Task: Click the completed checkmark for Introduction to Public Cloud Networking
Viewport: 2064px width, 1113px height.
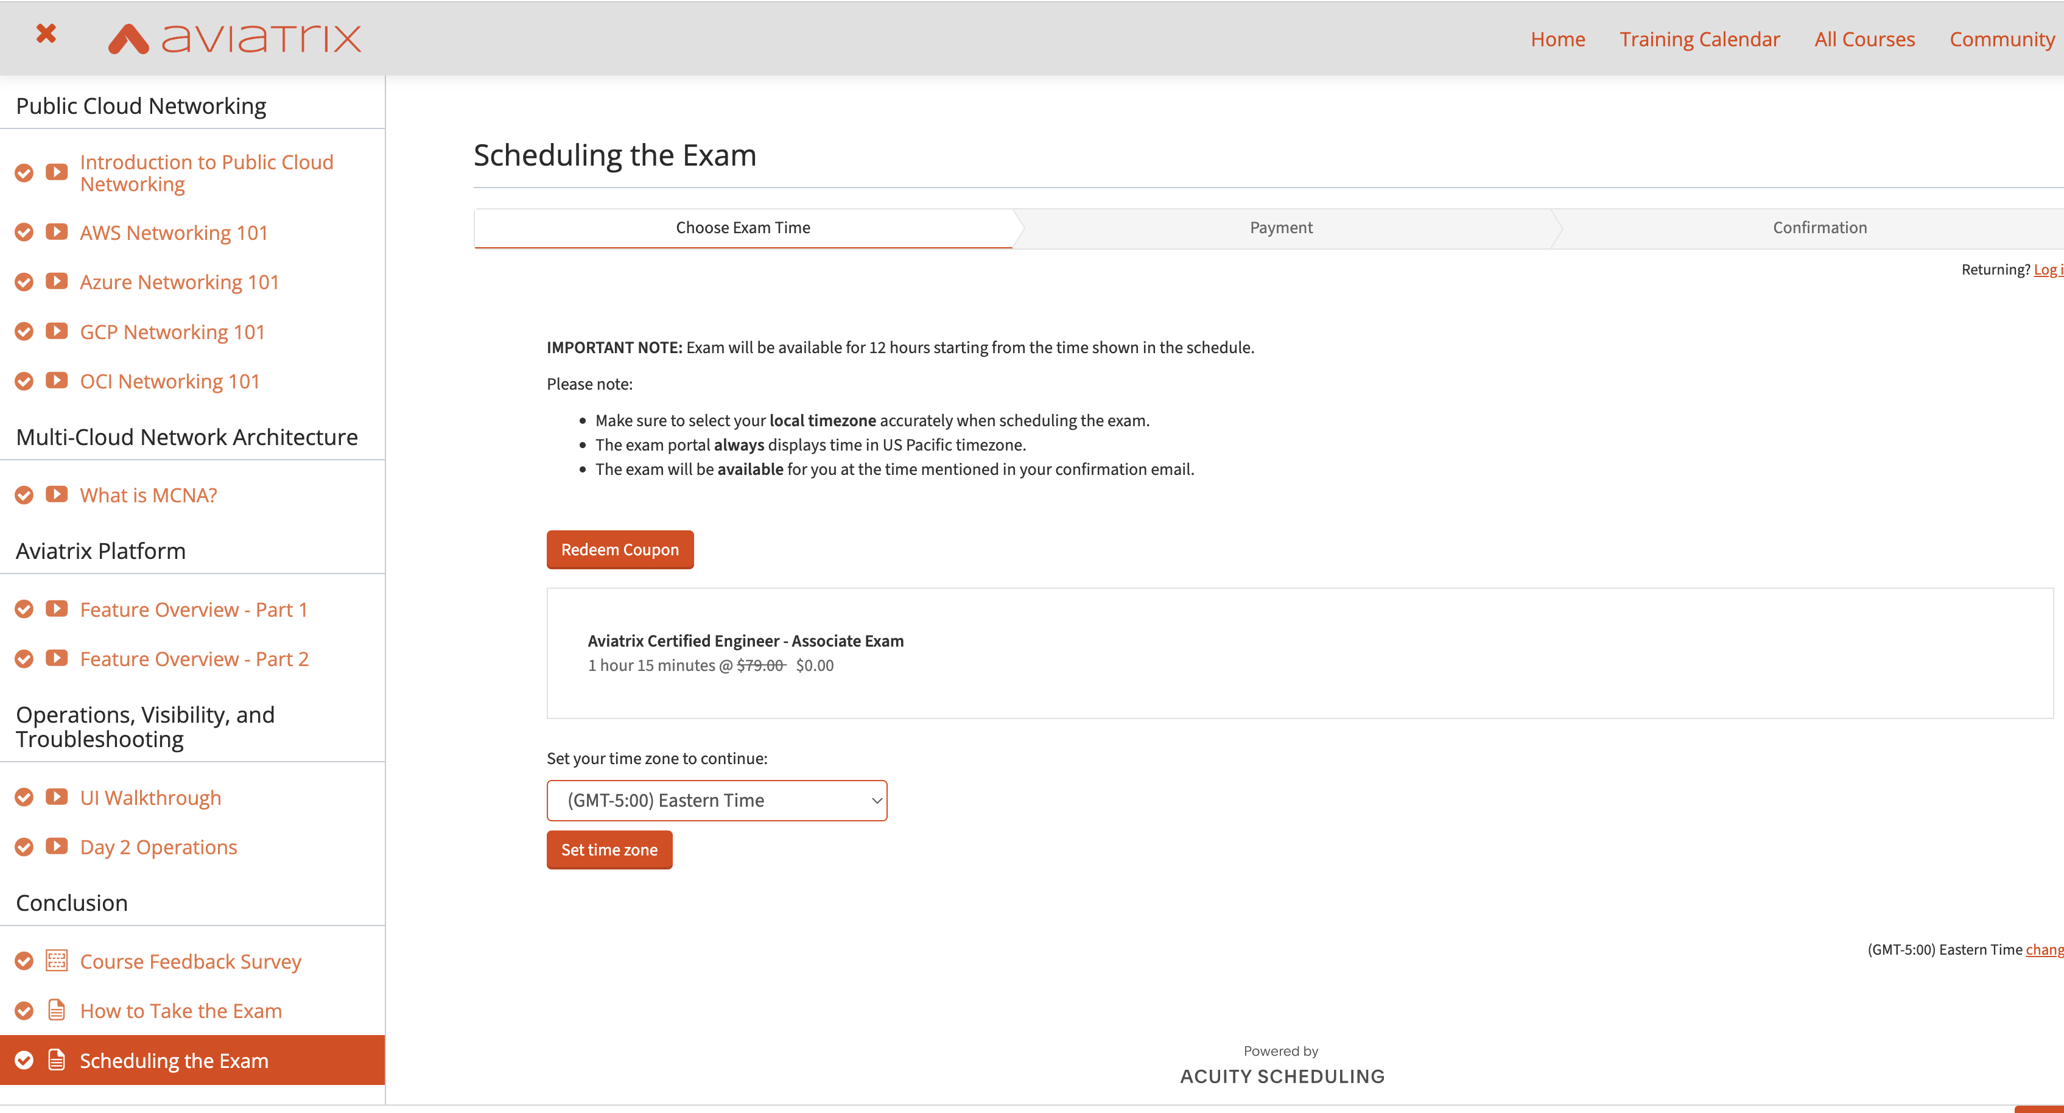Action: [x=24, y=173]
